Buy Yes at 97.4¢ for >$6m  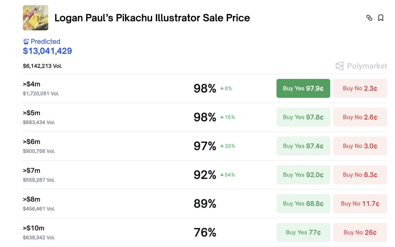point(303,146)
